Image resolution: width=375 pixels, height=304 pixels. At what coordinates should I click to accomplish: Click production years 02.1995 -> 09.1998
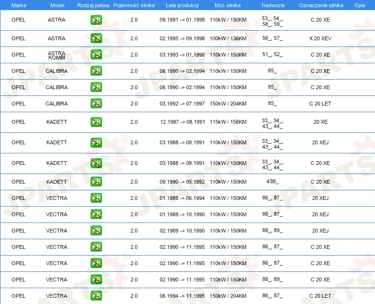pos(182,38)
